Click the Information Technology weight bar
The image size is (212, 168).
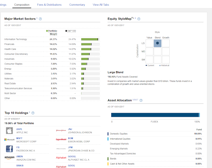click(90, 39)
